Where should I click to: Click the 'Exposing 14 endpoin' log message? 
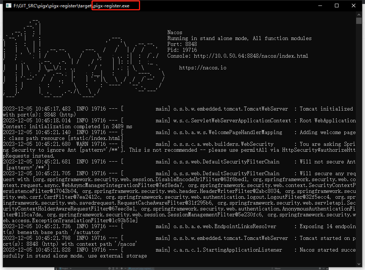point(328,227)
